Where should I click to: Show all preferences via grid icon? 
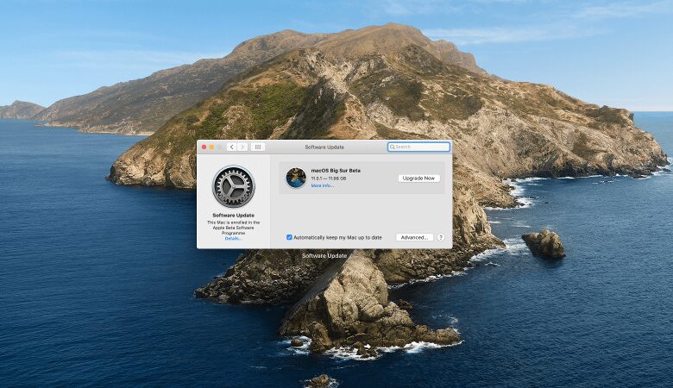pos(258,147)
